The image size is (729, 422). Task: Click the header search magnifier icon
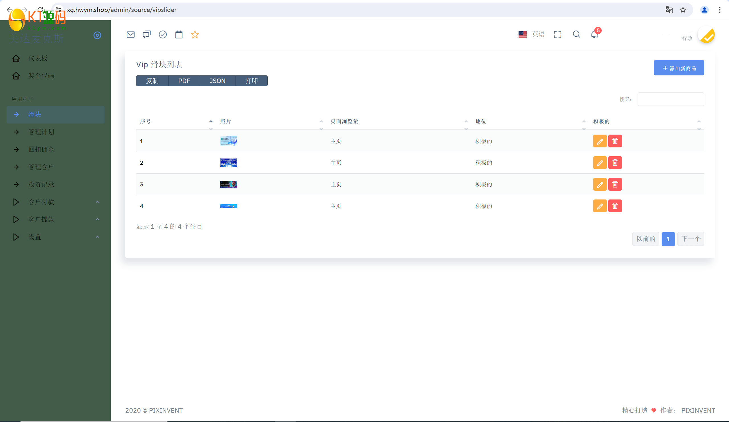[576, 34]
